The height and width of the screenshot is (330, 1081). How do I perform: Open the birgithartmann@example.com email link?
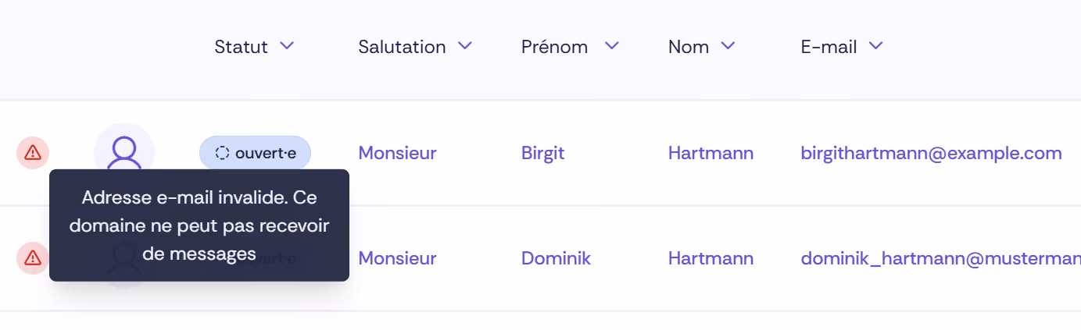pyautogui.click(x=932, y=153)
